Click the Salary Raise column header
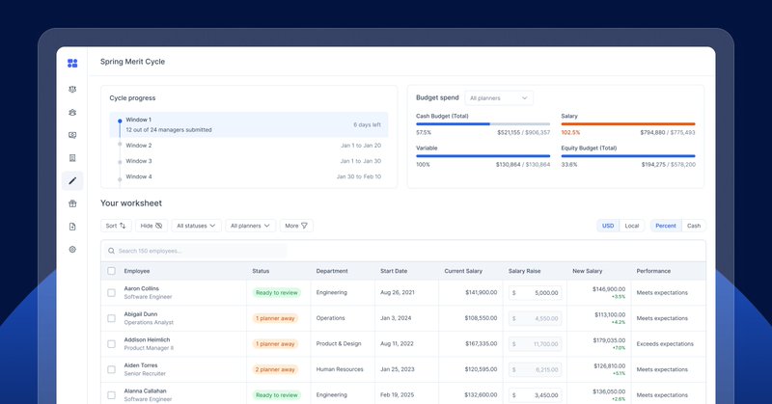Screen dimensions: 772x404 (x=524, y=271)
